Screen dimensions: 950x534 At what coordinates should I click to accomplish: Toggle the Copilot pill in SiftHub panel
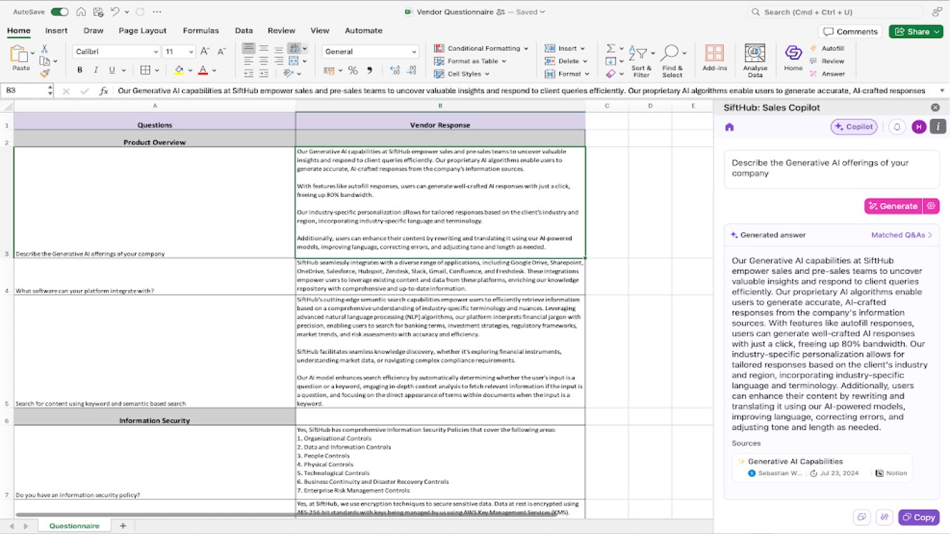tap(854, 127)
